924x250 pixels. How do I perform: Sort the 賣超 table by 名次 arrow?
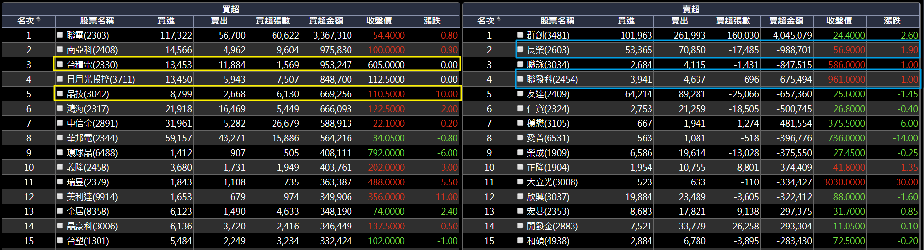(499, 20)
